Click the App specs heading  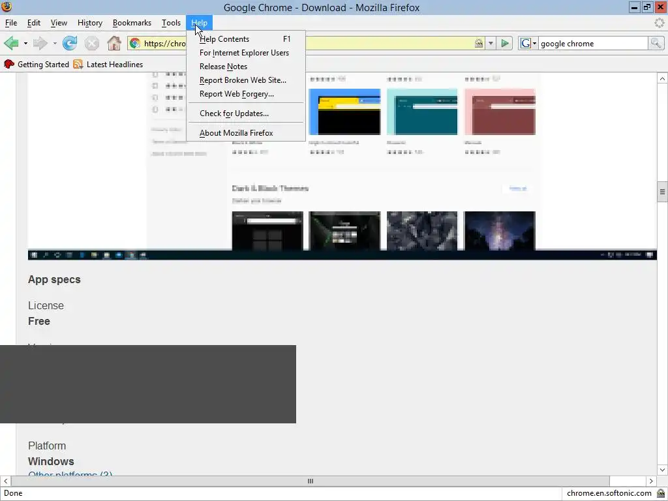coord(54,279)
